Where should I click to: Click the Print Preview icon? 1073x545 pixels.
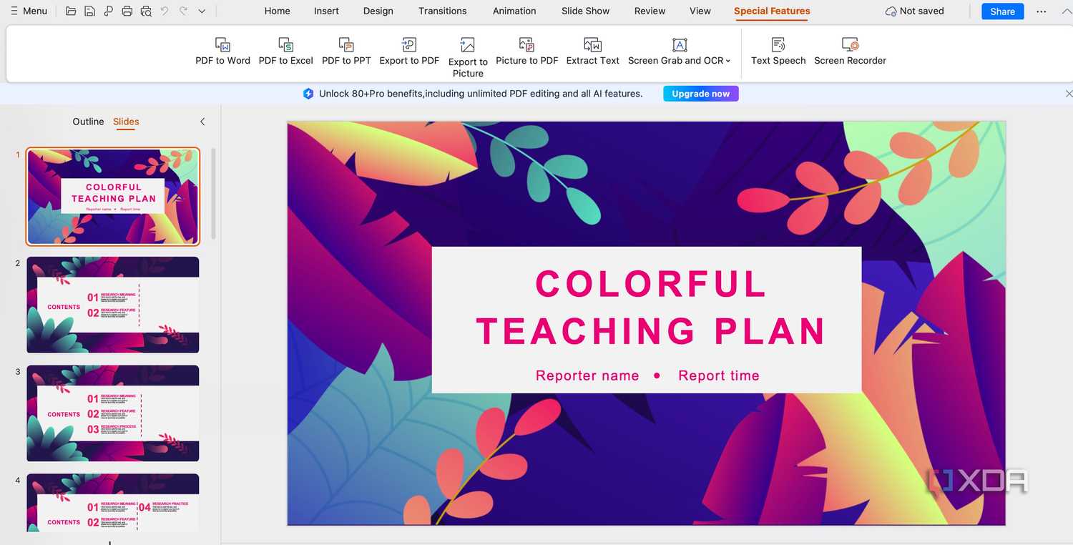pyautogui.click(x=146, y=11)
